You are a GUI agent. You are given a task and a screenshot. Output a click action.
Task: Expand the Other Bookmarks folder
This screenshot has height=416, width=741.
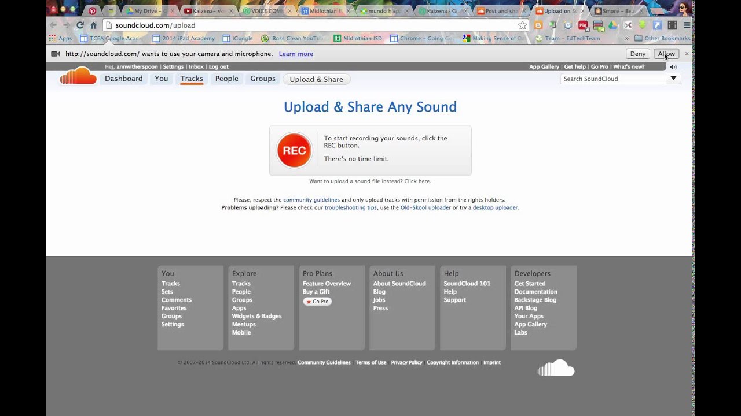[662, 38]
